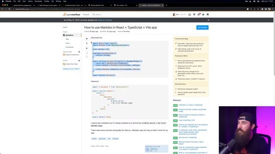Click the menu bar date and time
The height and width of the screenshot is (154, 275).
pyautogui.click(x=268, y=1)
